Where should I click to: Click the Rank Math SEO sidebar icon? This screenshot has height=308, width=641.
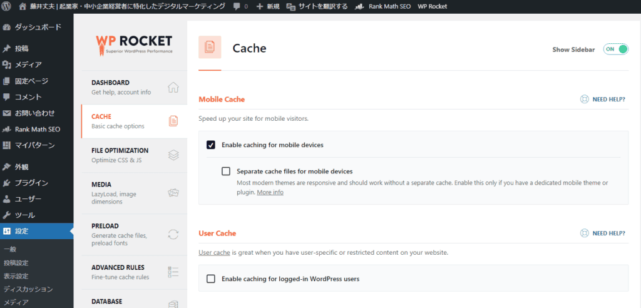6,129
